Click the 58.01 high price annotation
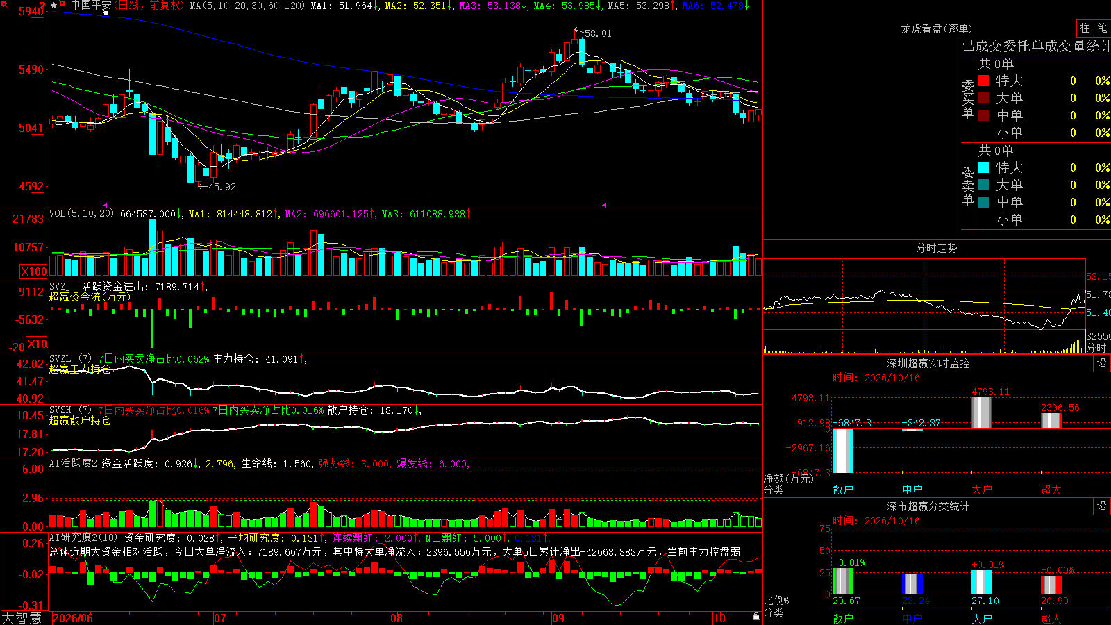 598,33
